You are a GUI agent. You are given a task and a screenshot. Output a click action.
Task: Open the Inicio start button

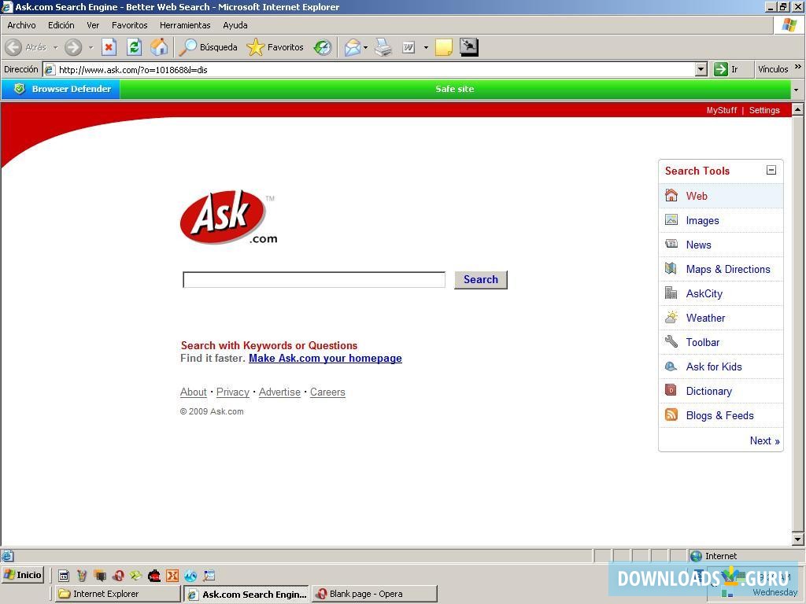click(x=23, y=575)
